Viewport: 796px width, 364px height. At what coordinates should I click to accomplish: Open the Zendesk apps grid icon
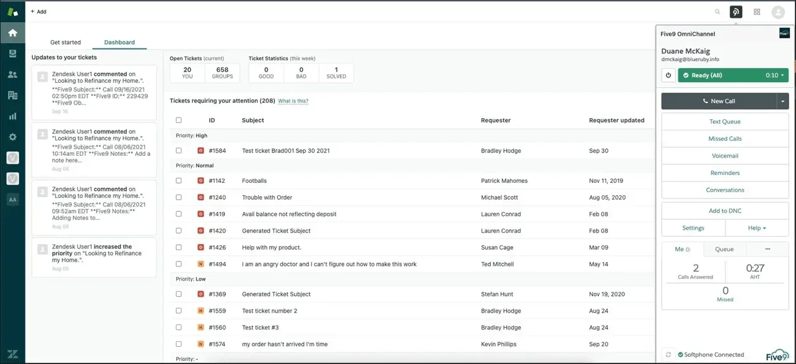pyautogui.click(x=756, y=11)
